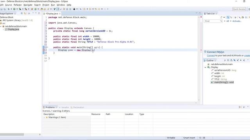Click the Connect Mylyn info icon
Viewport: 250px width, 140px height.
[205, 52]
